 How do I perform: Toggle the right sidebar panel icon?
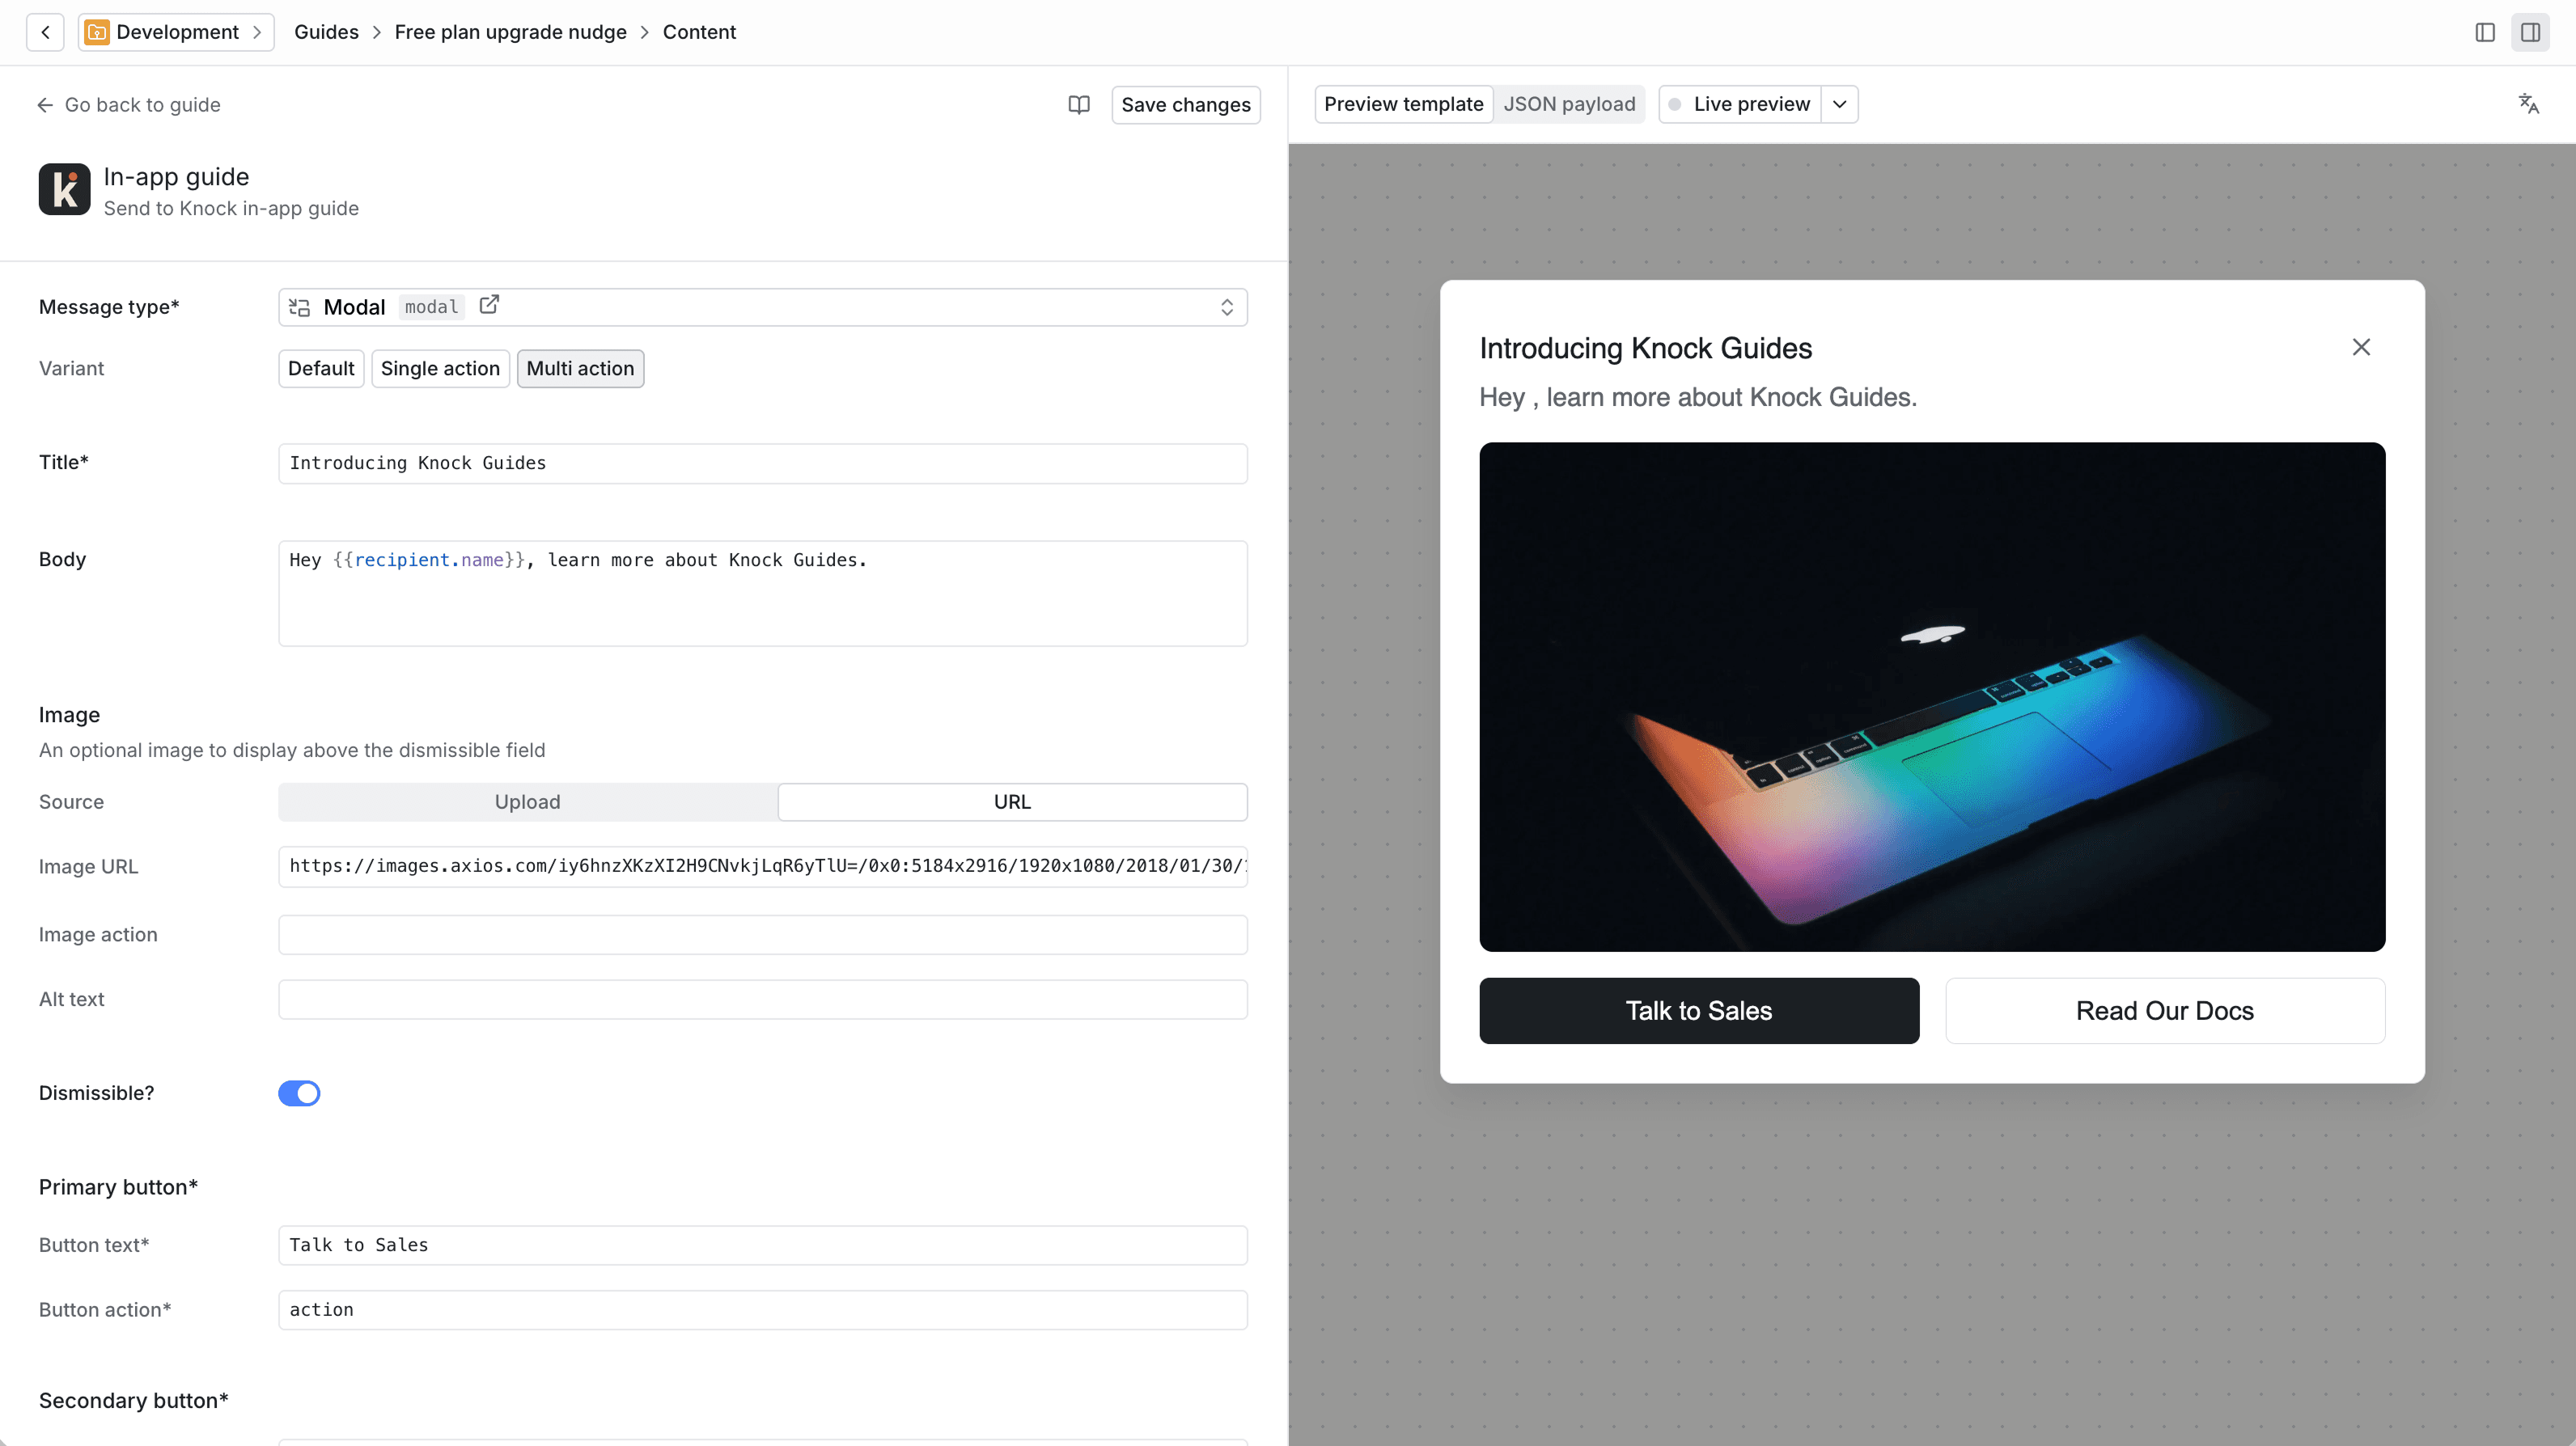point(2530,32)
